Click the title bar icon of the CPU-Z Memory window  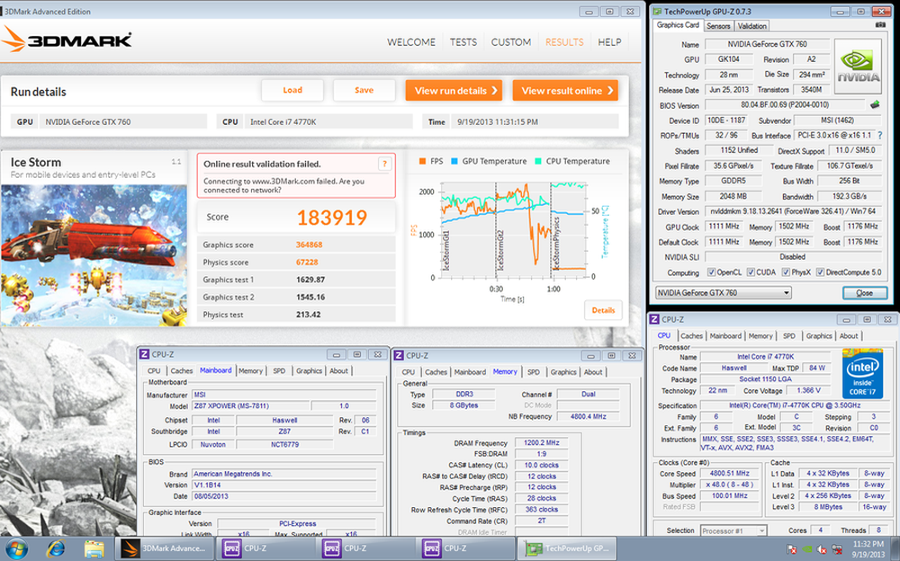pyautogui.click(x=399, y=356)
